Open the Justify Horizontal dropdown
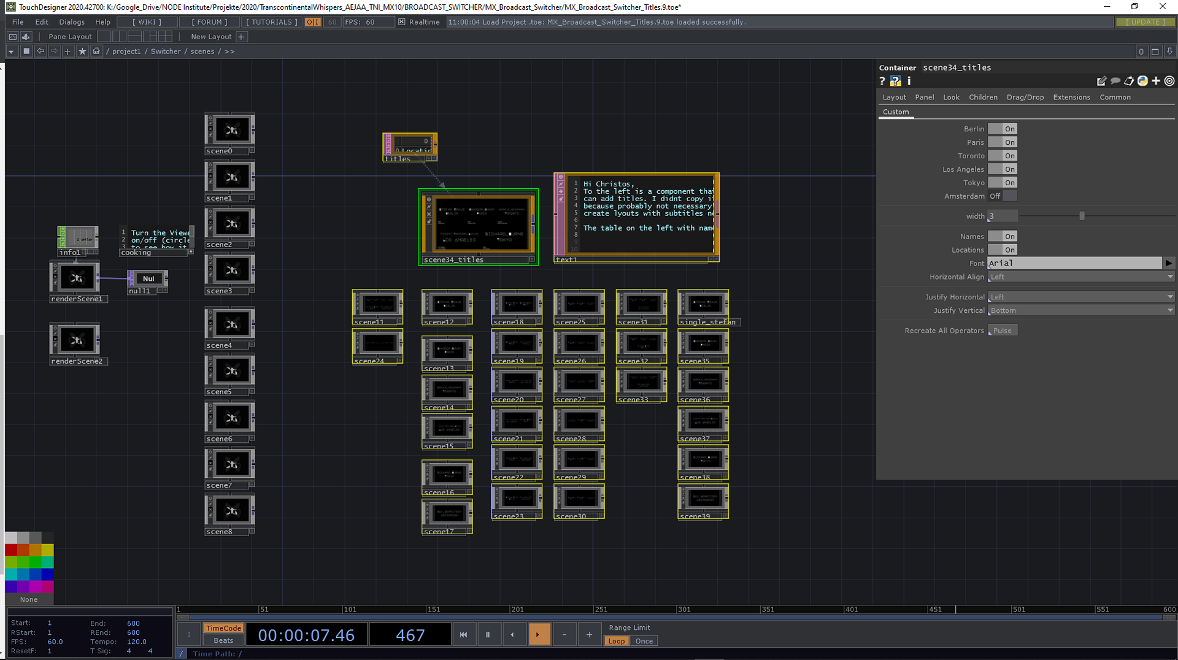 (1081, 297)
